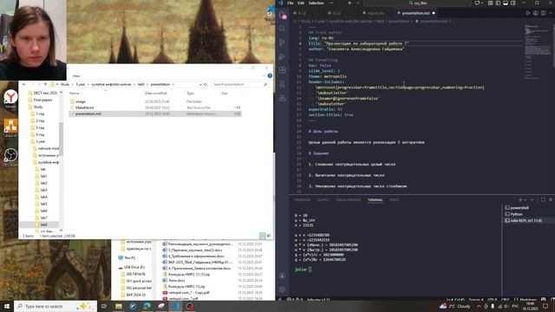Open the Edit menu in VS Code
Screen dimensions: 555x312
point(301,3)
